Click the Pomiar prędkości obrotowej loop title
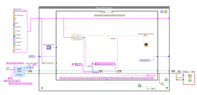 (104, 8)
